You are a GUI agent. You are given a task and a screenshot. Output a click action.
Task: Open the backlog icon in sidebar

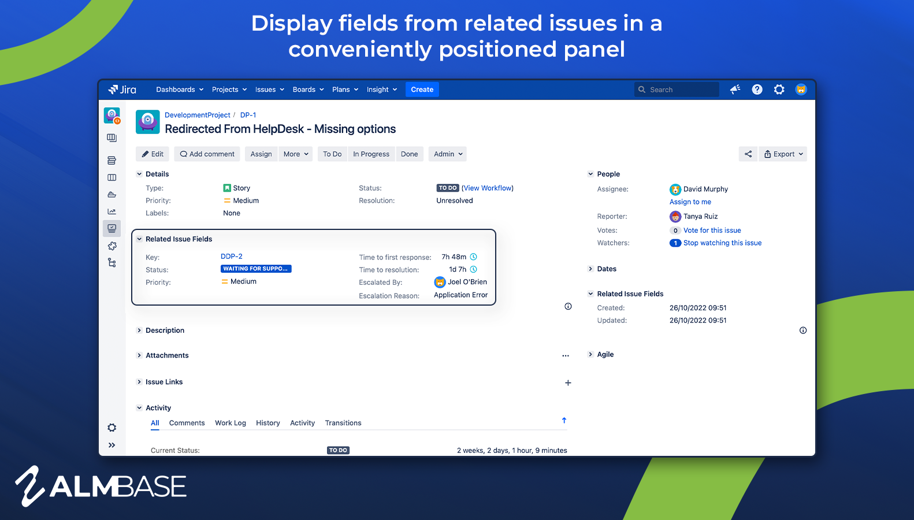point(112,161)
